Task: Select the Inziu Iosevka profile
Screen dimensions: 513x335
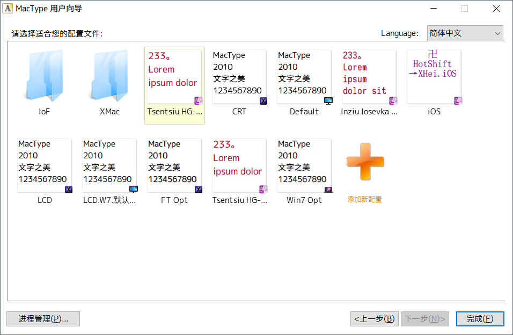Action: point(369,77)
